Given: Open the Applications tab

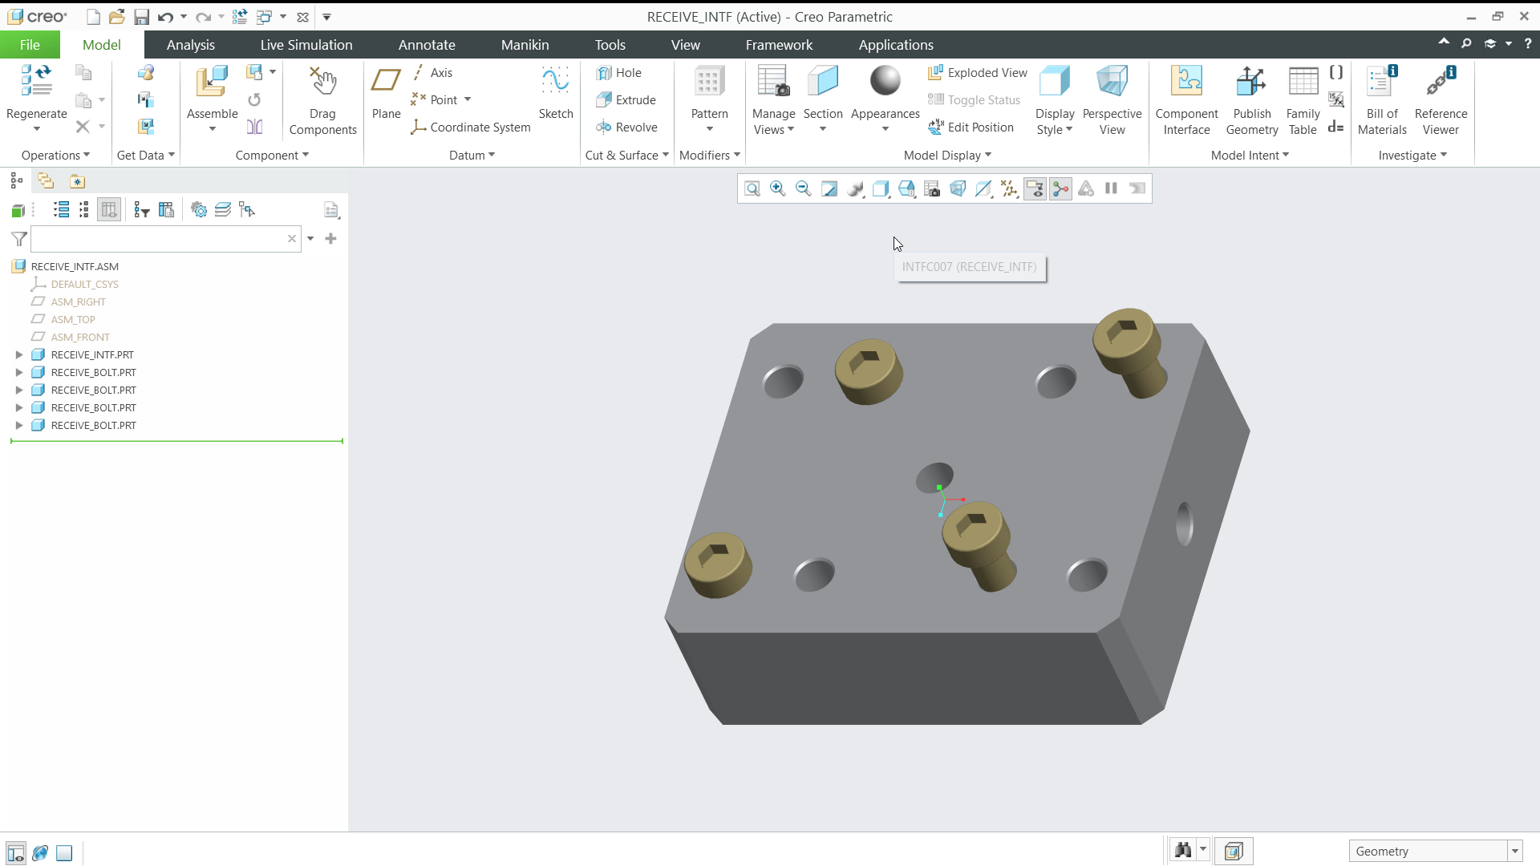Looking at the screenshot, I should 896,45.
